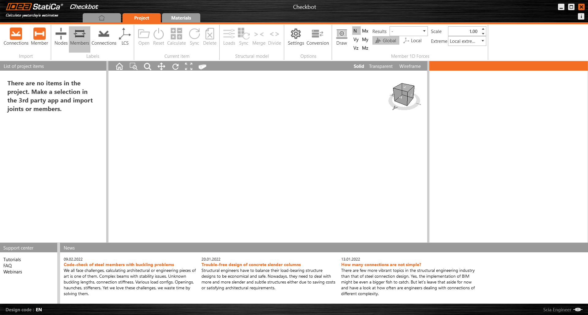Click the Import Member icon
This screenshot has width=588, height=315.
coord(40,34)
